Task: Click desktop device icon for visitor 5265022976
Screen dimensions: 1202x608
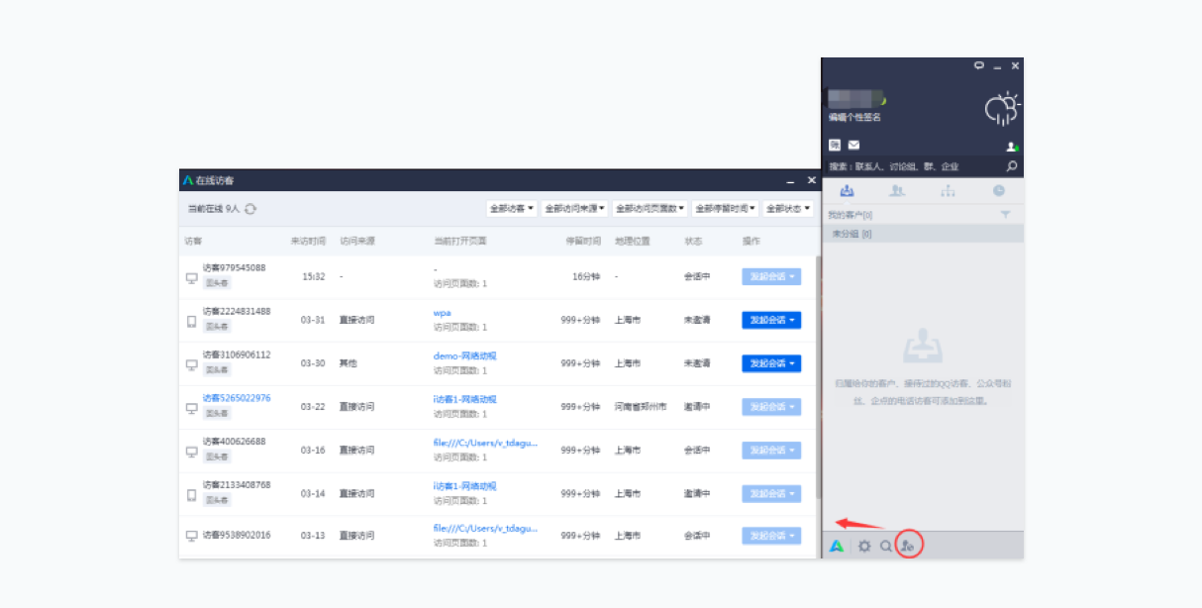Action: pos(192,408)
